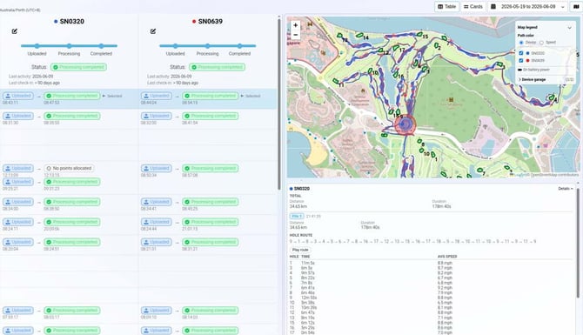Image resolution: width=583 pixels, height=335 pixels.
Task: Click SN0320 Uploaded badge at 08:31:30
Action: tap(18, 116)
